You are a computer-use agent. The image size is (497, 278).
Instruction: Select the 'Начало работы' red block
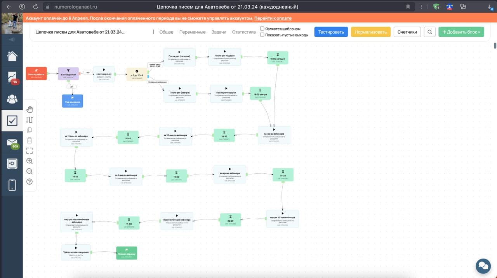(x=36, y=73)
